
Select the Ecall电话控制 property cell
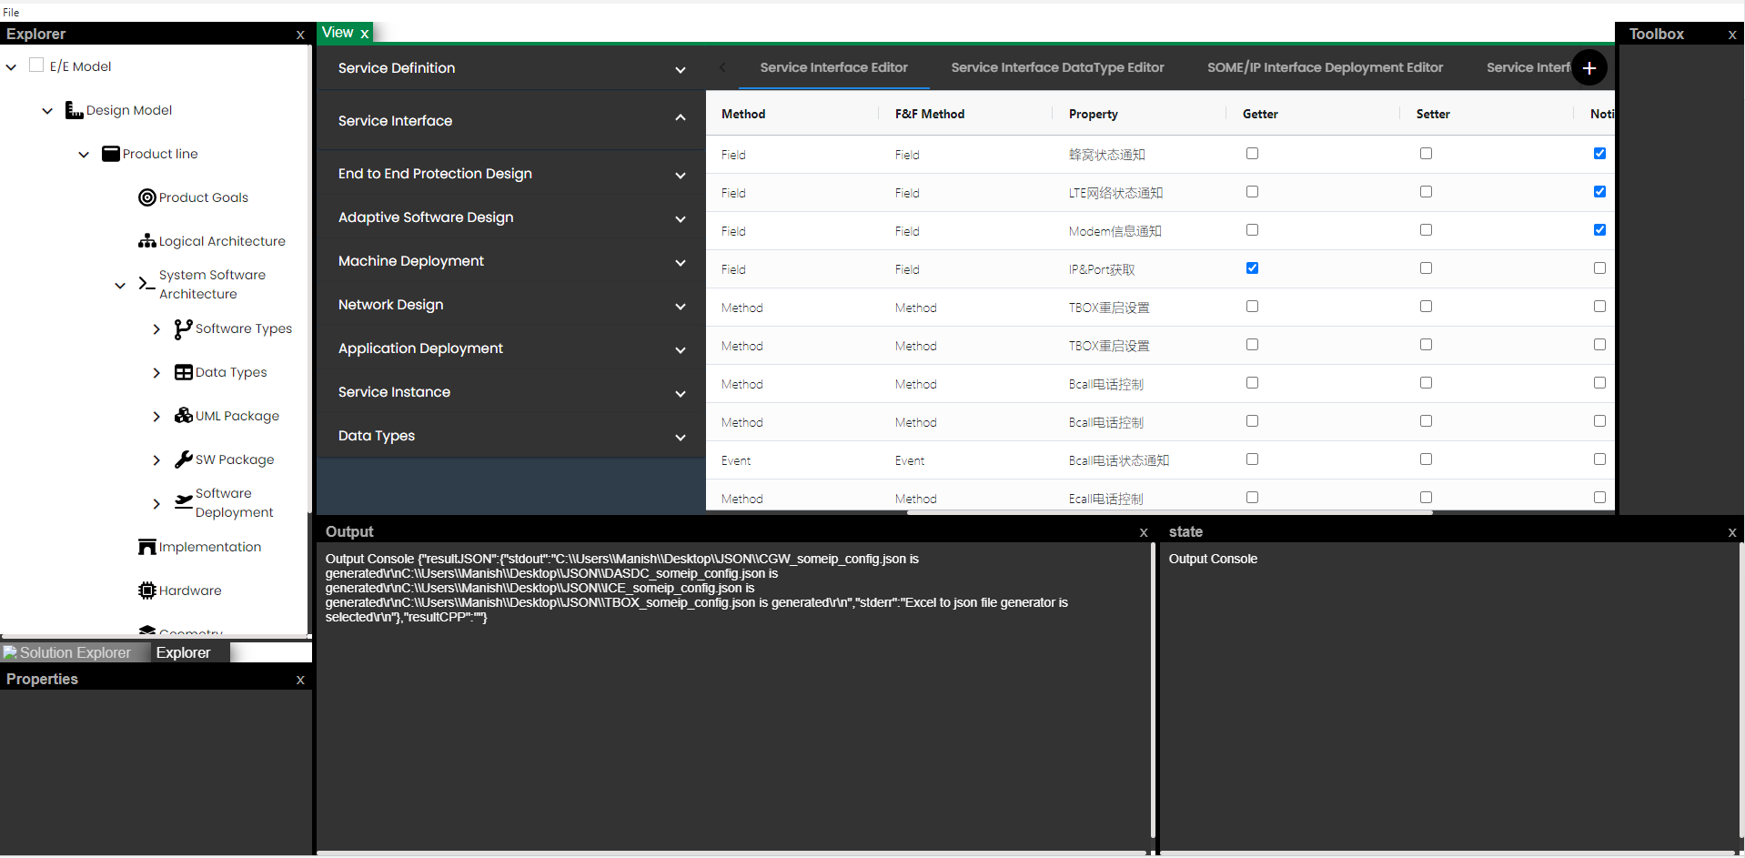[x=1105, y=499]
